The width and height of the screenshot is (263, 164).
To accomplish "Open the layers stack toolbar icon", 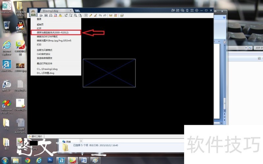I will click(122, 15).
